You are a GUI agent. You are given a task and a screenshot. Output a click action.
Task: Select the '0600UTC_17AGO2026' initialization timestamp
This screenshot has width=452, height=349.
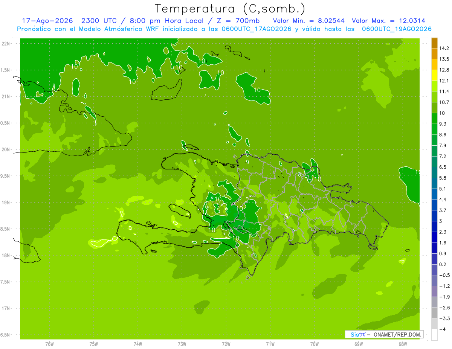coord(256,29)
